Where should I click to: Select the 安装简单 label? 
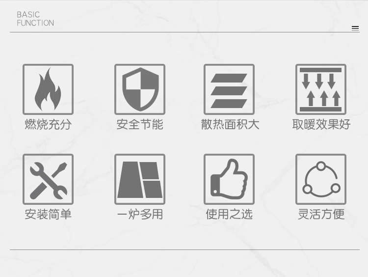coord(48,214)
